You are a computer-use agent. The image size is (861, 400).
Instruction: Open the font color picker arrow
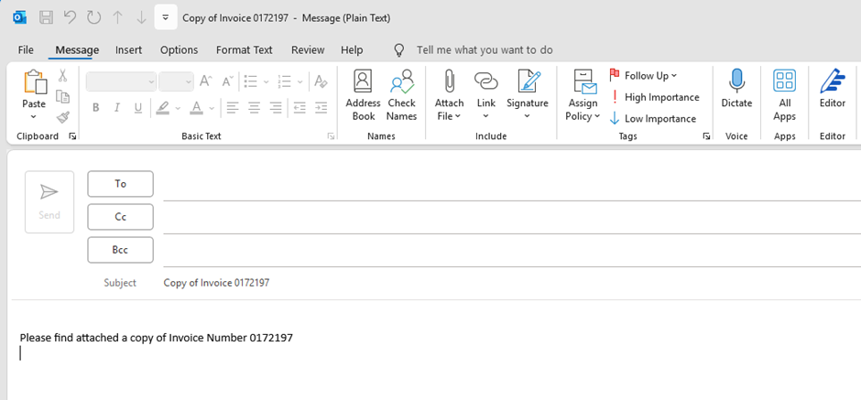click(x=212, y=108)
